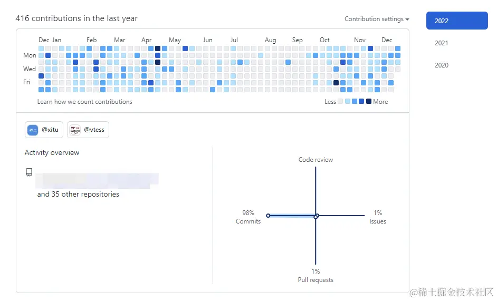Open Contribution settings dropdown
497x301 pixels.
377,19
